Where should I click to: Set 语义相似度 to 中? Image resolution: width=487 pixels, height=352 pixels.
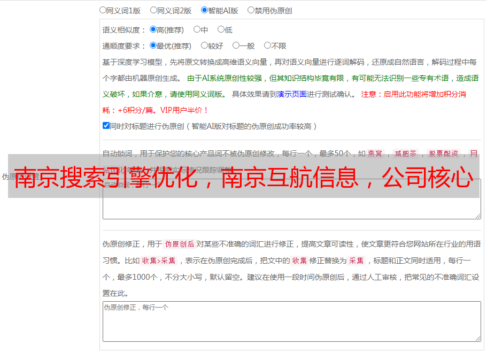pos(197,29)
